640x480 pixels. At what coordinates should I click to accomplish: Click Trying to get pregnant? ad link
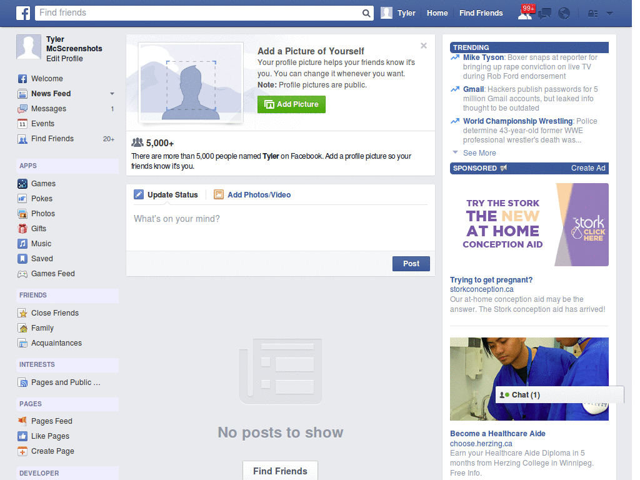tap(491, 280)
